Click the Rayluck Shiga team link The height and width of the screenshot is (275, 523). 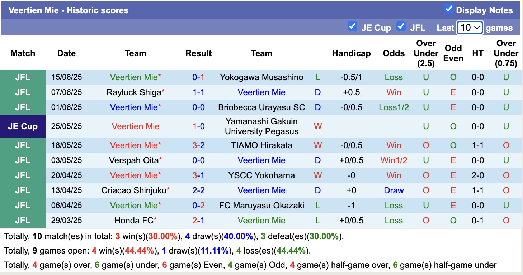(133, 92)
